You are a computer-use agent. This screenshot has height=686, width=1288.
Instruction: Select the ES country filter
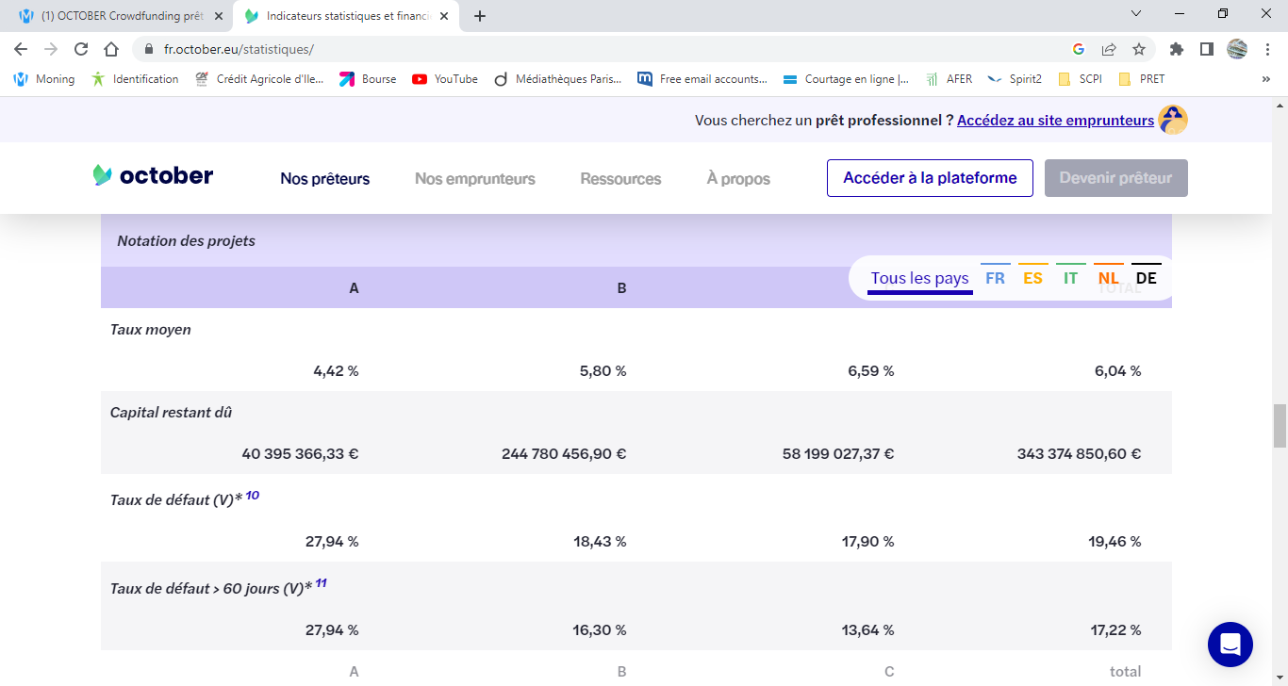point(1032,278)
